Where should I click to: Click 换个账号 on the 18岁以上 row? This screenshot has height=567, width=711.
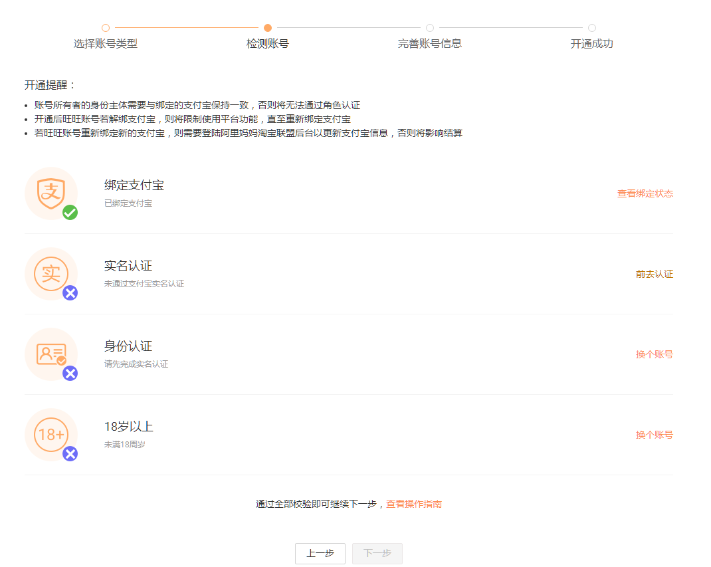pos(654,435)
